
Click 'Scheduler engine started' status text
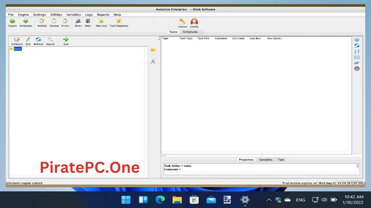[x=24, y=183]
